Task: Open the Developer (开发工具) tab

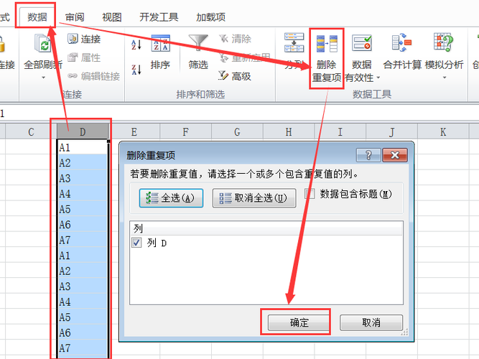Action: 159,17
